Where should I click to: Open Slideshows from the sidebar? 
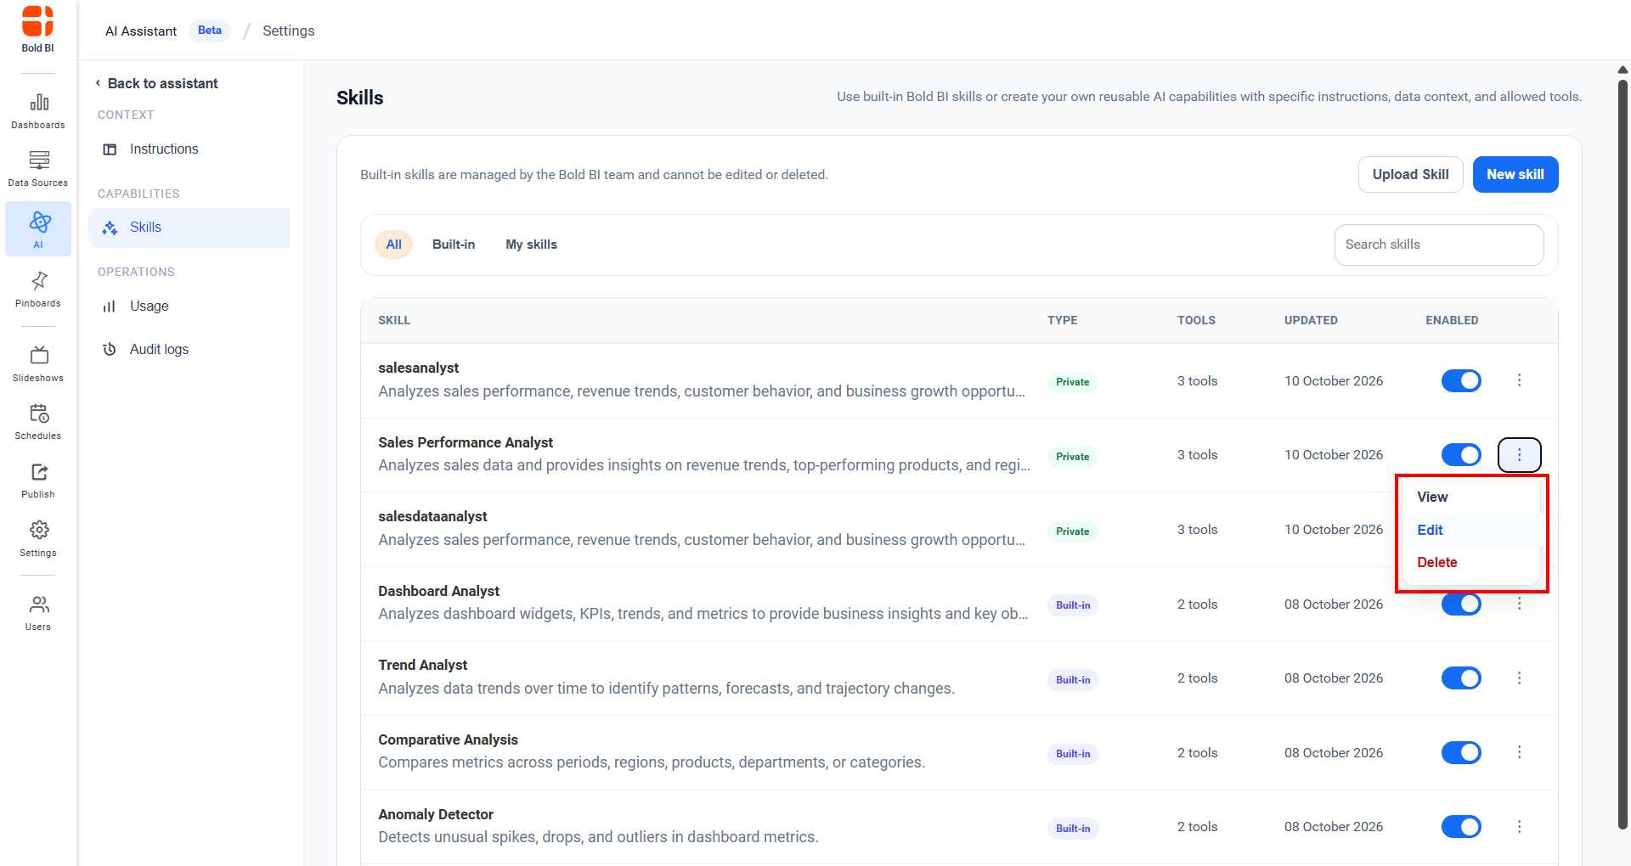(38, 364)
